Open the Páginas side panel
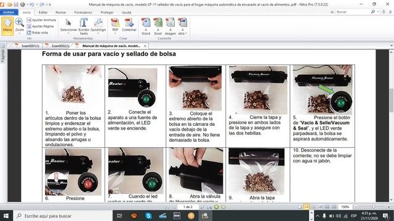 click(2, 53)
